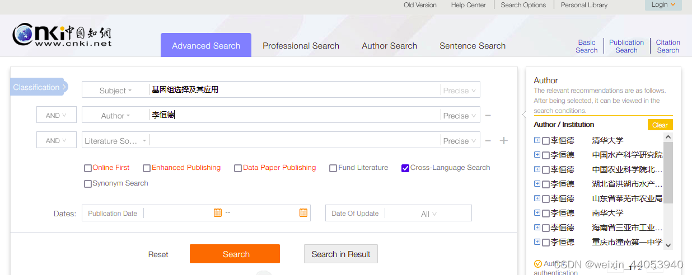This screenshot has height=275, width=692.
Task: Switch to Advanced Search tab
Action: (x=206, y=45)
